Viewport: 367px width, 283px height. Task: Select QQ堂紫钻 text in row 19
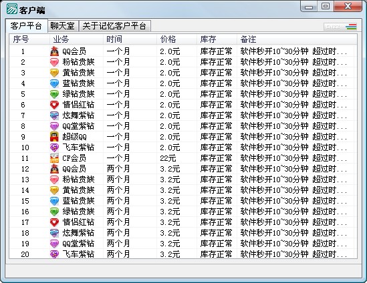point(78,244)
